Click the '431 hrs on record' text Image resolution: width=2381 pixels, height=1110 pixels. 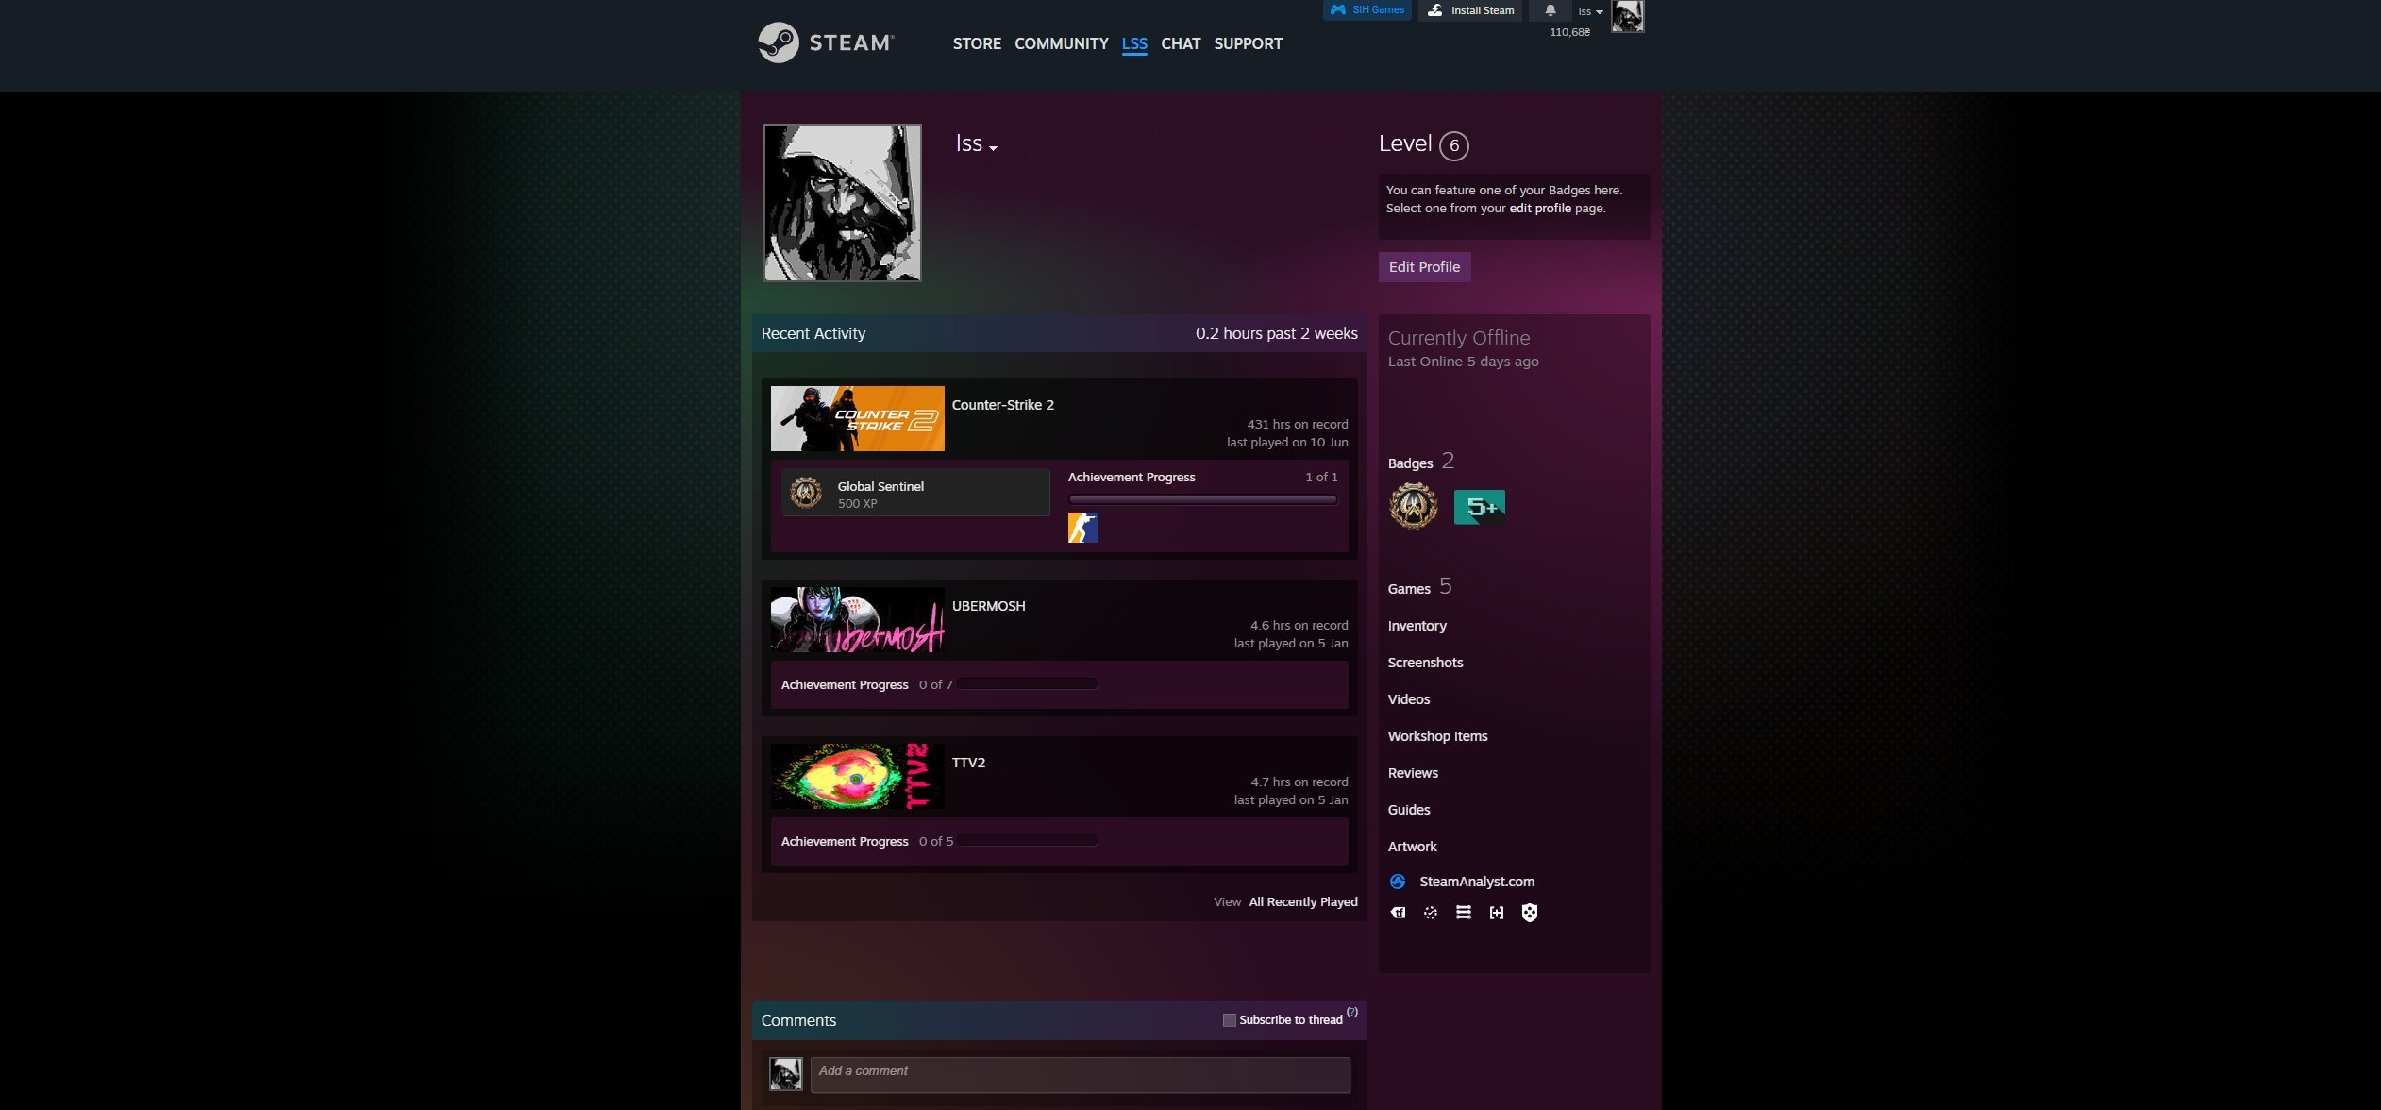click(x=1297, y=425)
